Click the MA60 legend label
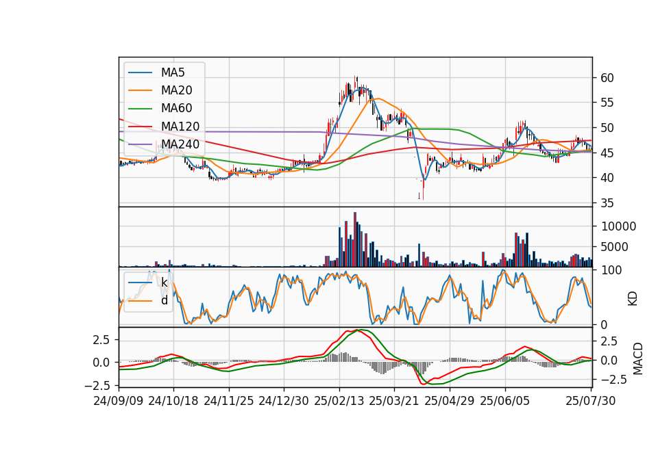This screenshot has height=472, width=658. (x=176, y=108)
